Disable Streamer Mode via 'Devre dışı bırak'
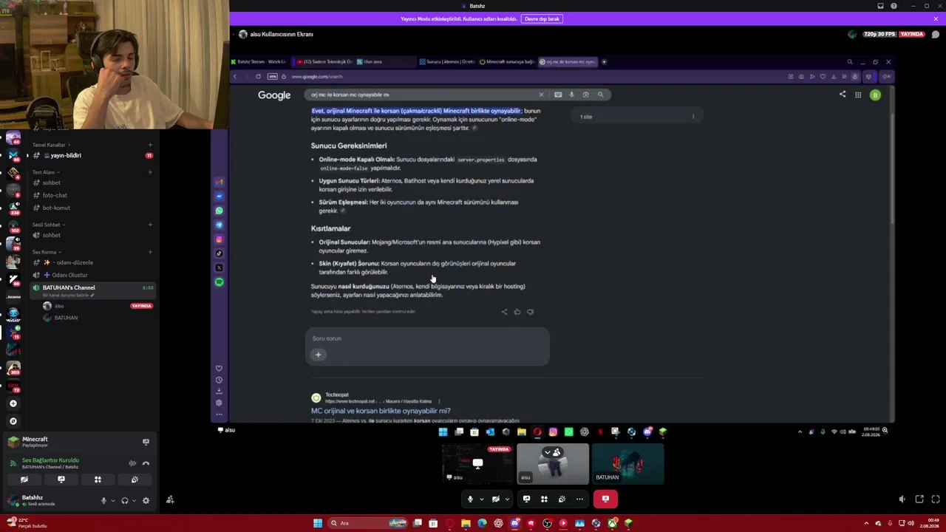This screenshot has width=946, height=532. [x=542, y=18]
